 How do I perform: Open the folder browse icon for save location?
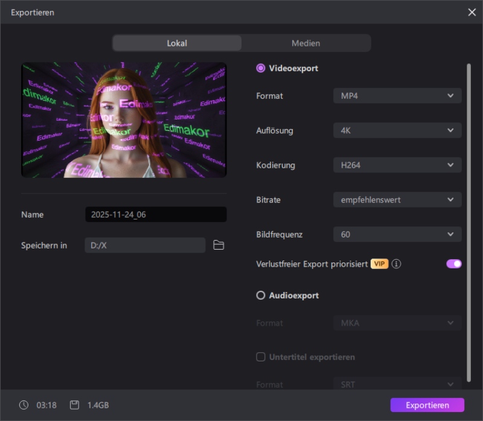[x=219, y=245]
